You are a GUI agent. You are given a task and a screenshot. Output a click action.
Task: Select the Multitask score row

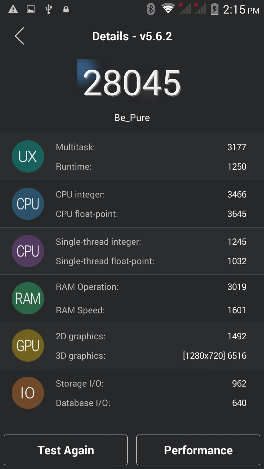coord(151,147)
